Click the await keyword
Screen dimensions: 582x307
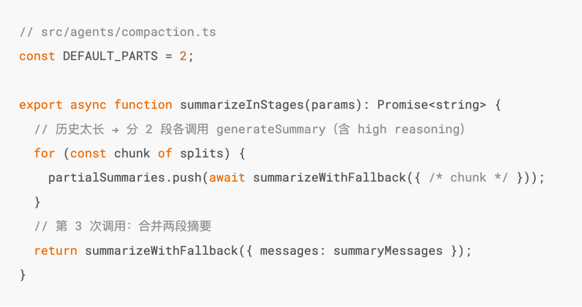coord(227,177)
